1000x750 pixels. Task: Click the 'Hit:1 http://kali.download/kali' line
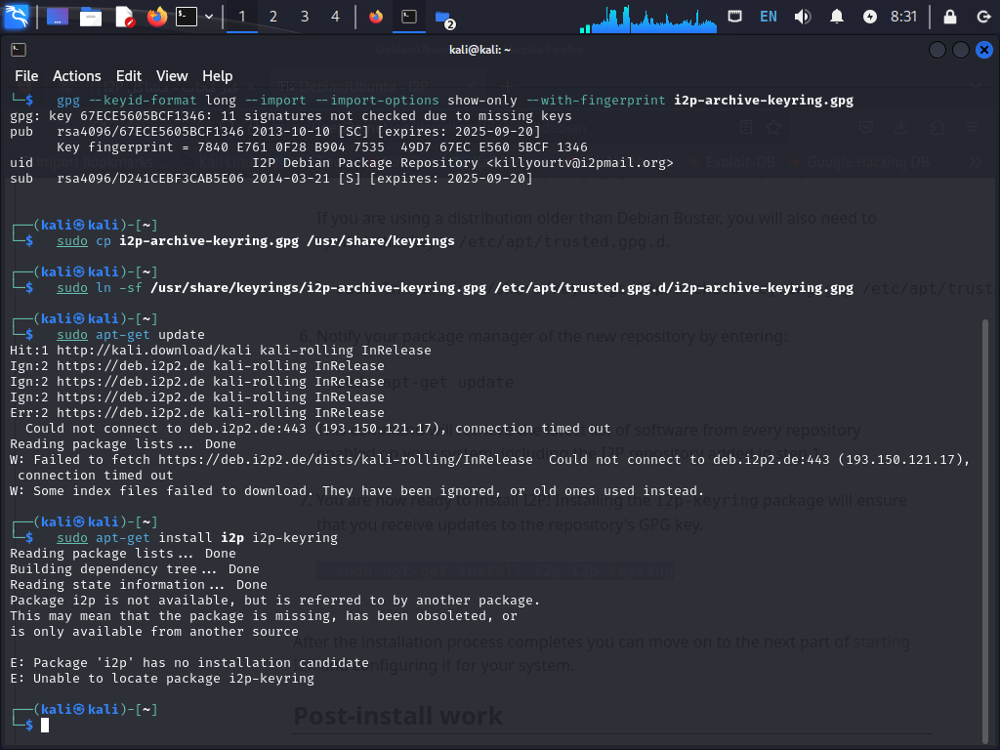(x=220, y=351)
